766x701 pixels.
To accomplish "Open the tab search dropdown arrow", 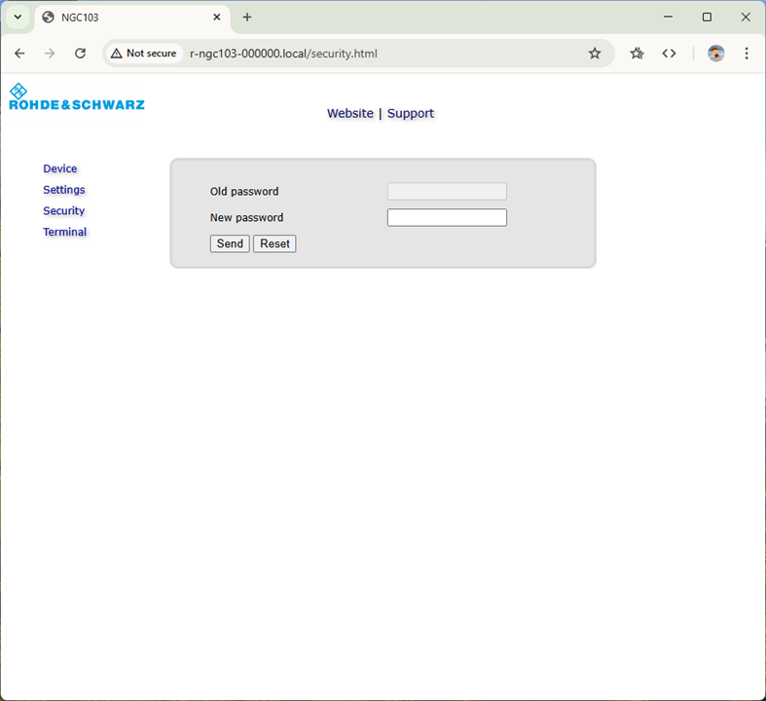I will 18,18.
